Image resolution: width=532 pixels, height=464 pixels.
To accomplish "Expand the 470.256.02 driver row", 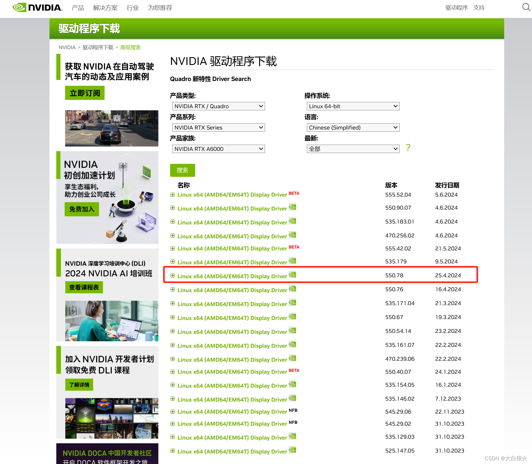I will (x=173, y=236).
